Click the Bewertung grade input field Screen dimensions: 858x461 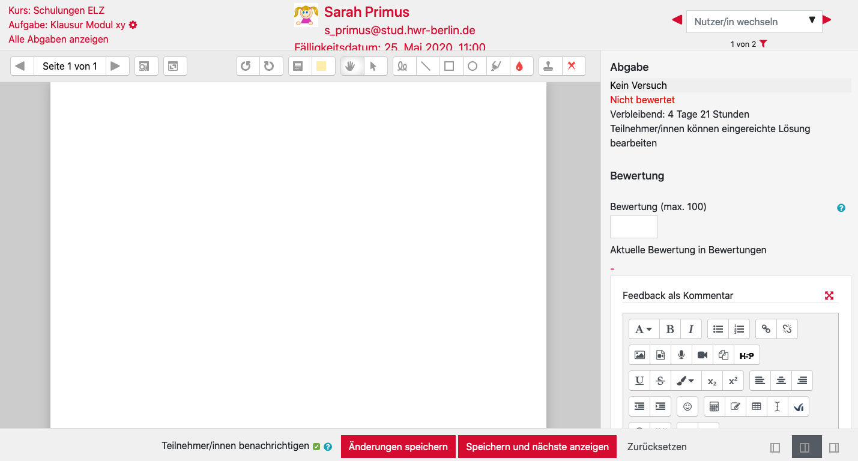[x=633, y=227]
